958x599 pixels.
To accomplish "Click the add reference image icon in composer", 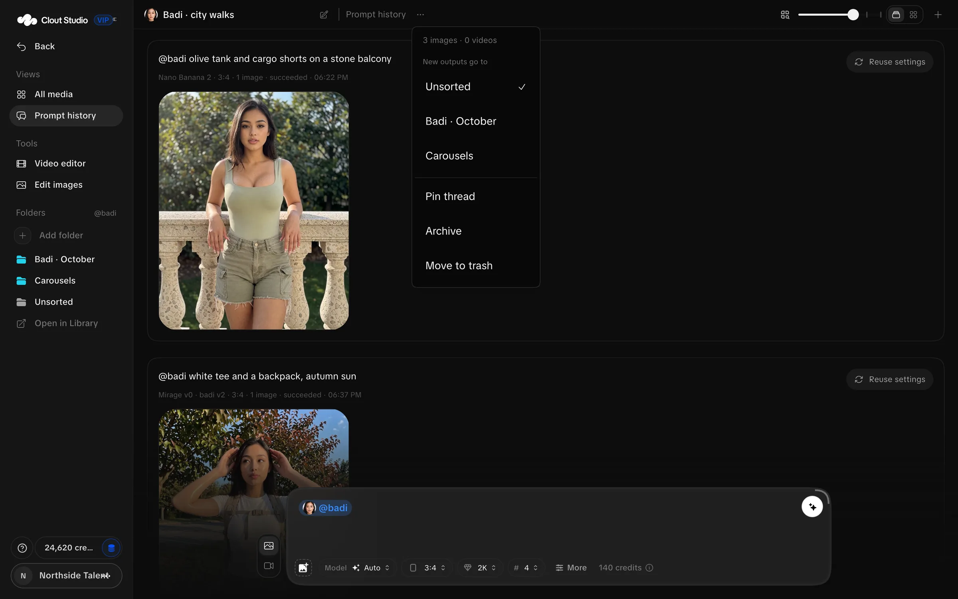I will [x=303, y=567].
